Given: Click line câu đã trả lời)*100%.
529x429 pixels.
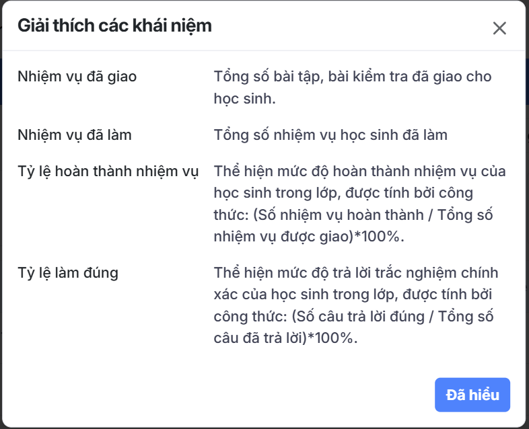Looking at the screenshot, I should [x=285, y=338].
